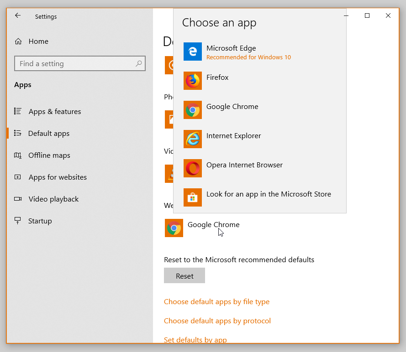Image resolution: width=406 pixels, height=352 pixels.
Task: Select Microsoft Edge as browser
Action: pos(231,48)
